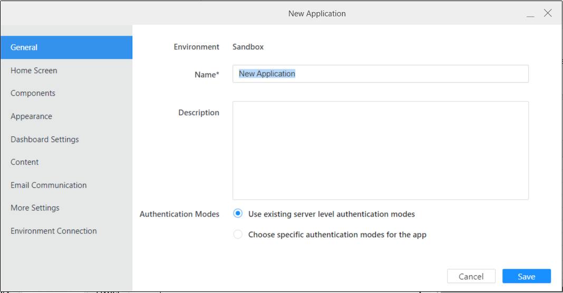Close the New Application dialog
Viewport: 563px width, 293px height.
(x=548, y=13)
